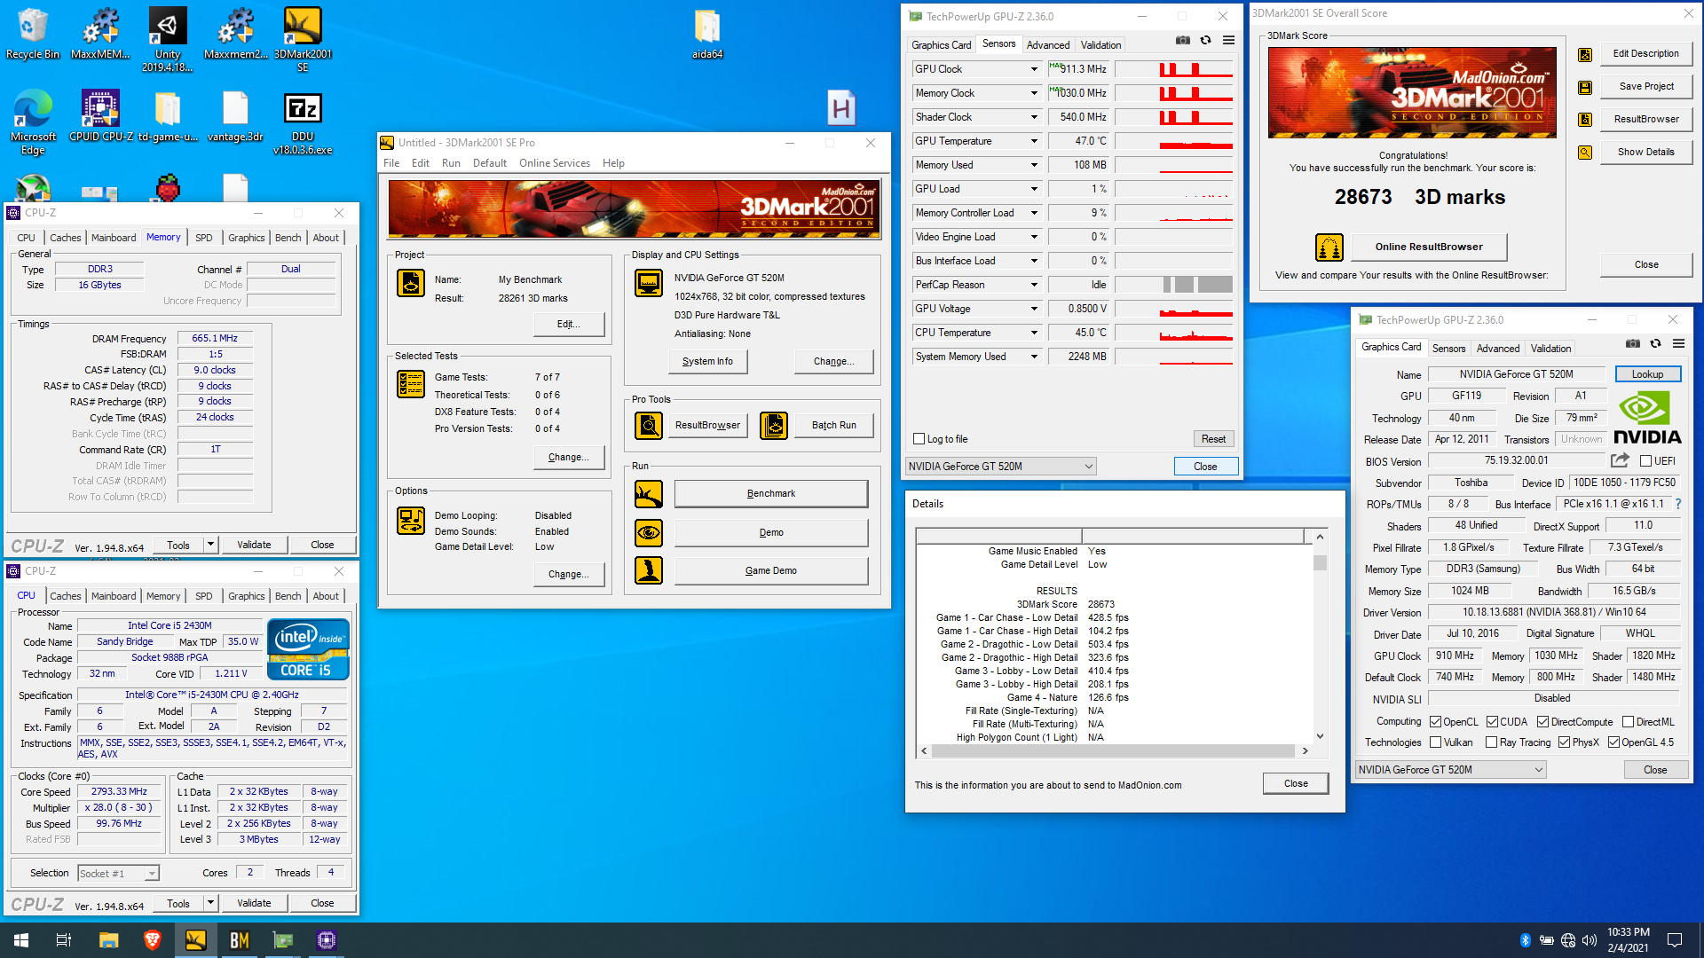Click GPU Clock sensor graph
Viewport: 1704px width, 958px height.
[x=1173, y=69]
